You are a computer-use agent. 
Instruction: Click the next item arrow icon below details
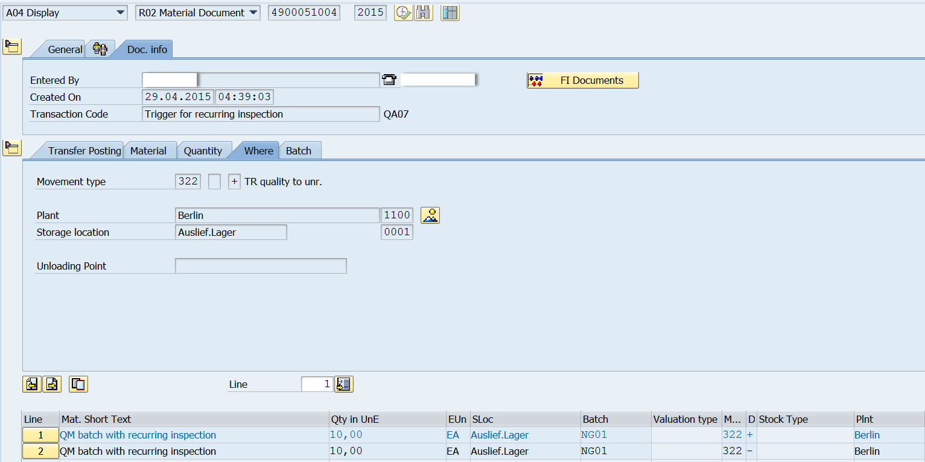point(52,384)
